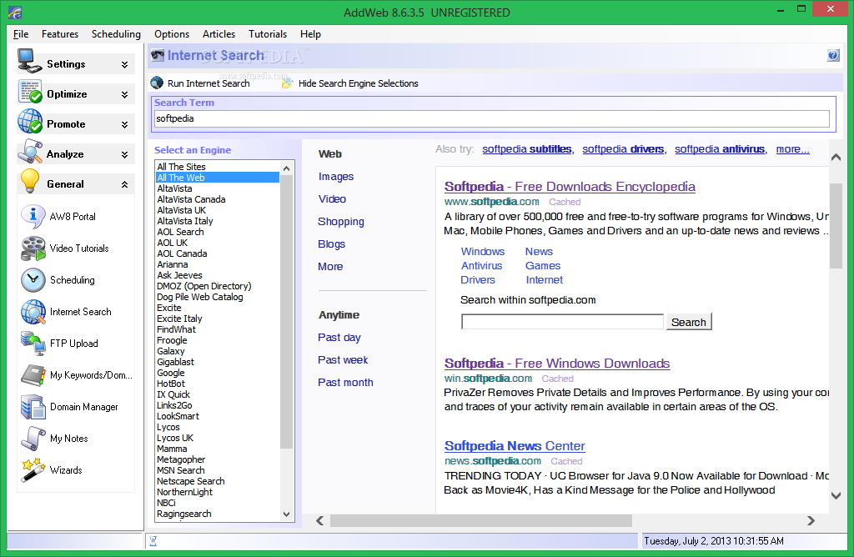Viewport: 854px width, 557px height.
Task: Expand the Analyze section chevron
Action: [x=125, y=154]
